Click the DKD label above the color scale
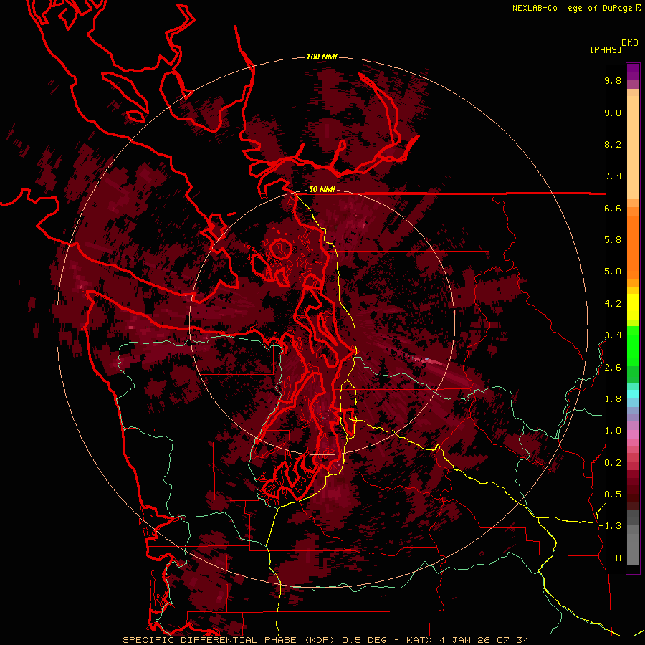The width and height of the screenshot is (645, 645). tap(630, 43)
